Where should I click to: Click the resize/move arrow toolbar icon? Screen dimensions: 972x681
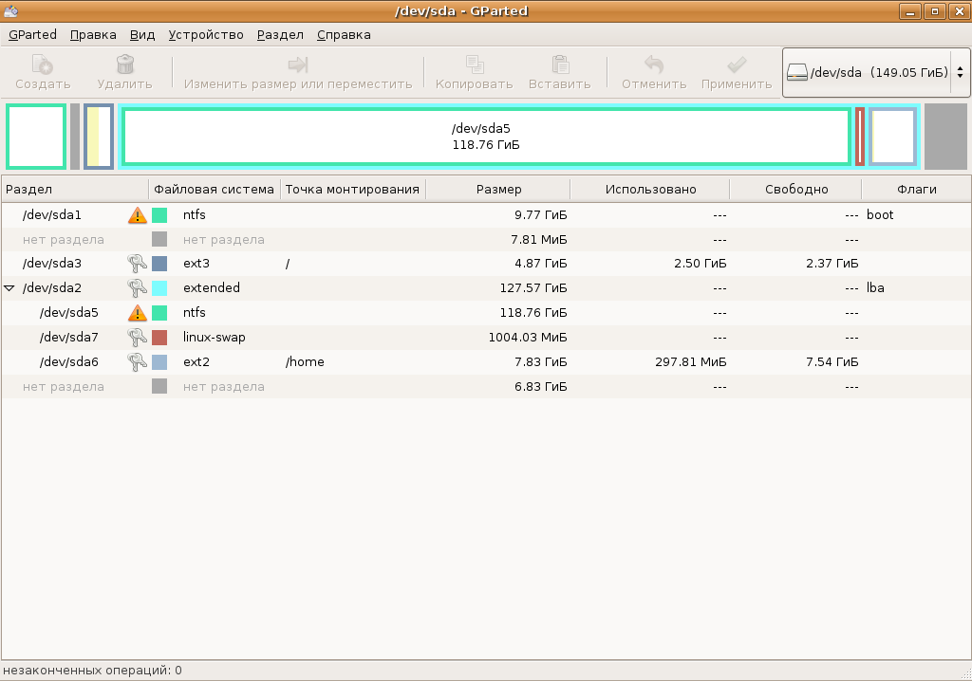298,65
